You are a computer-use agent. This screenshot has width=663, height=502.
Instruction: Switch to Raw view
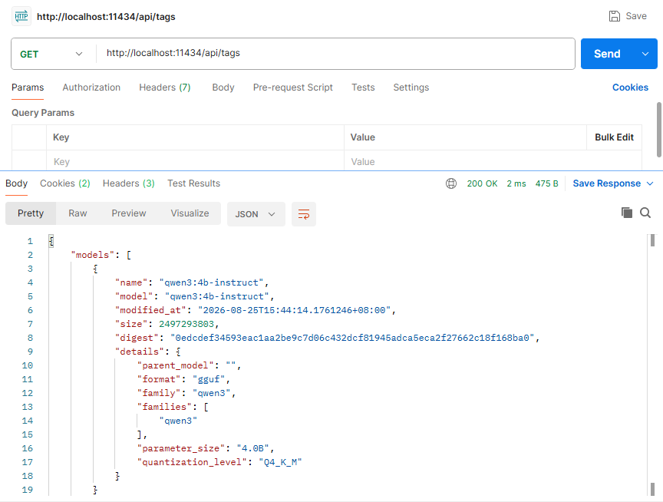click(78, 213)
